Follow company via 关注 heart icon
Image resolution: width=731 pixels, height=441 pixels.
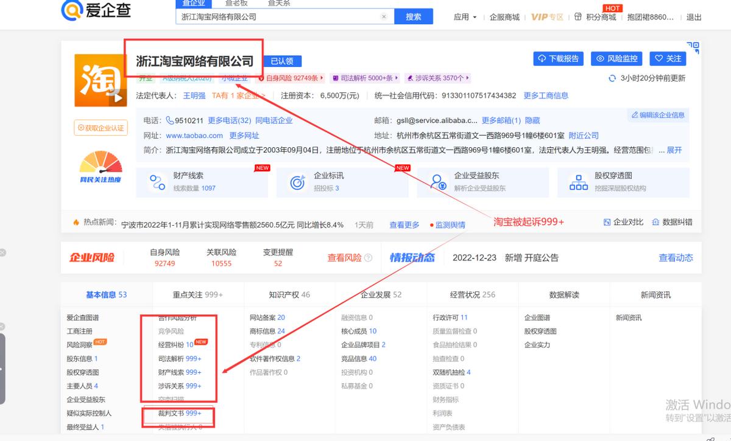tap(658, 58)
